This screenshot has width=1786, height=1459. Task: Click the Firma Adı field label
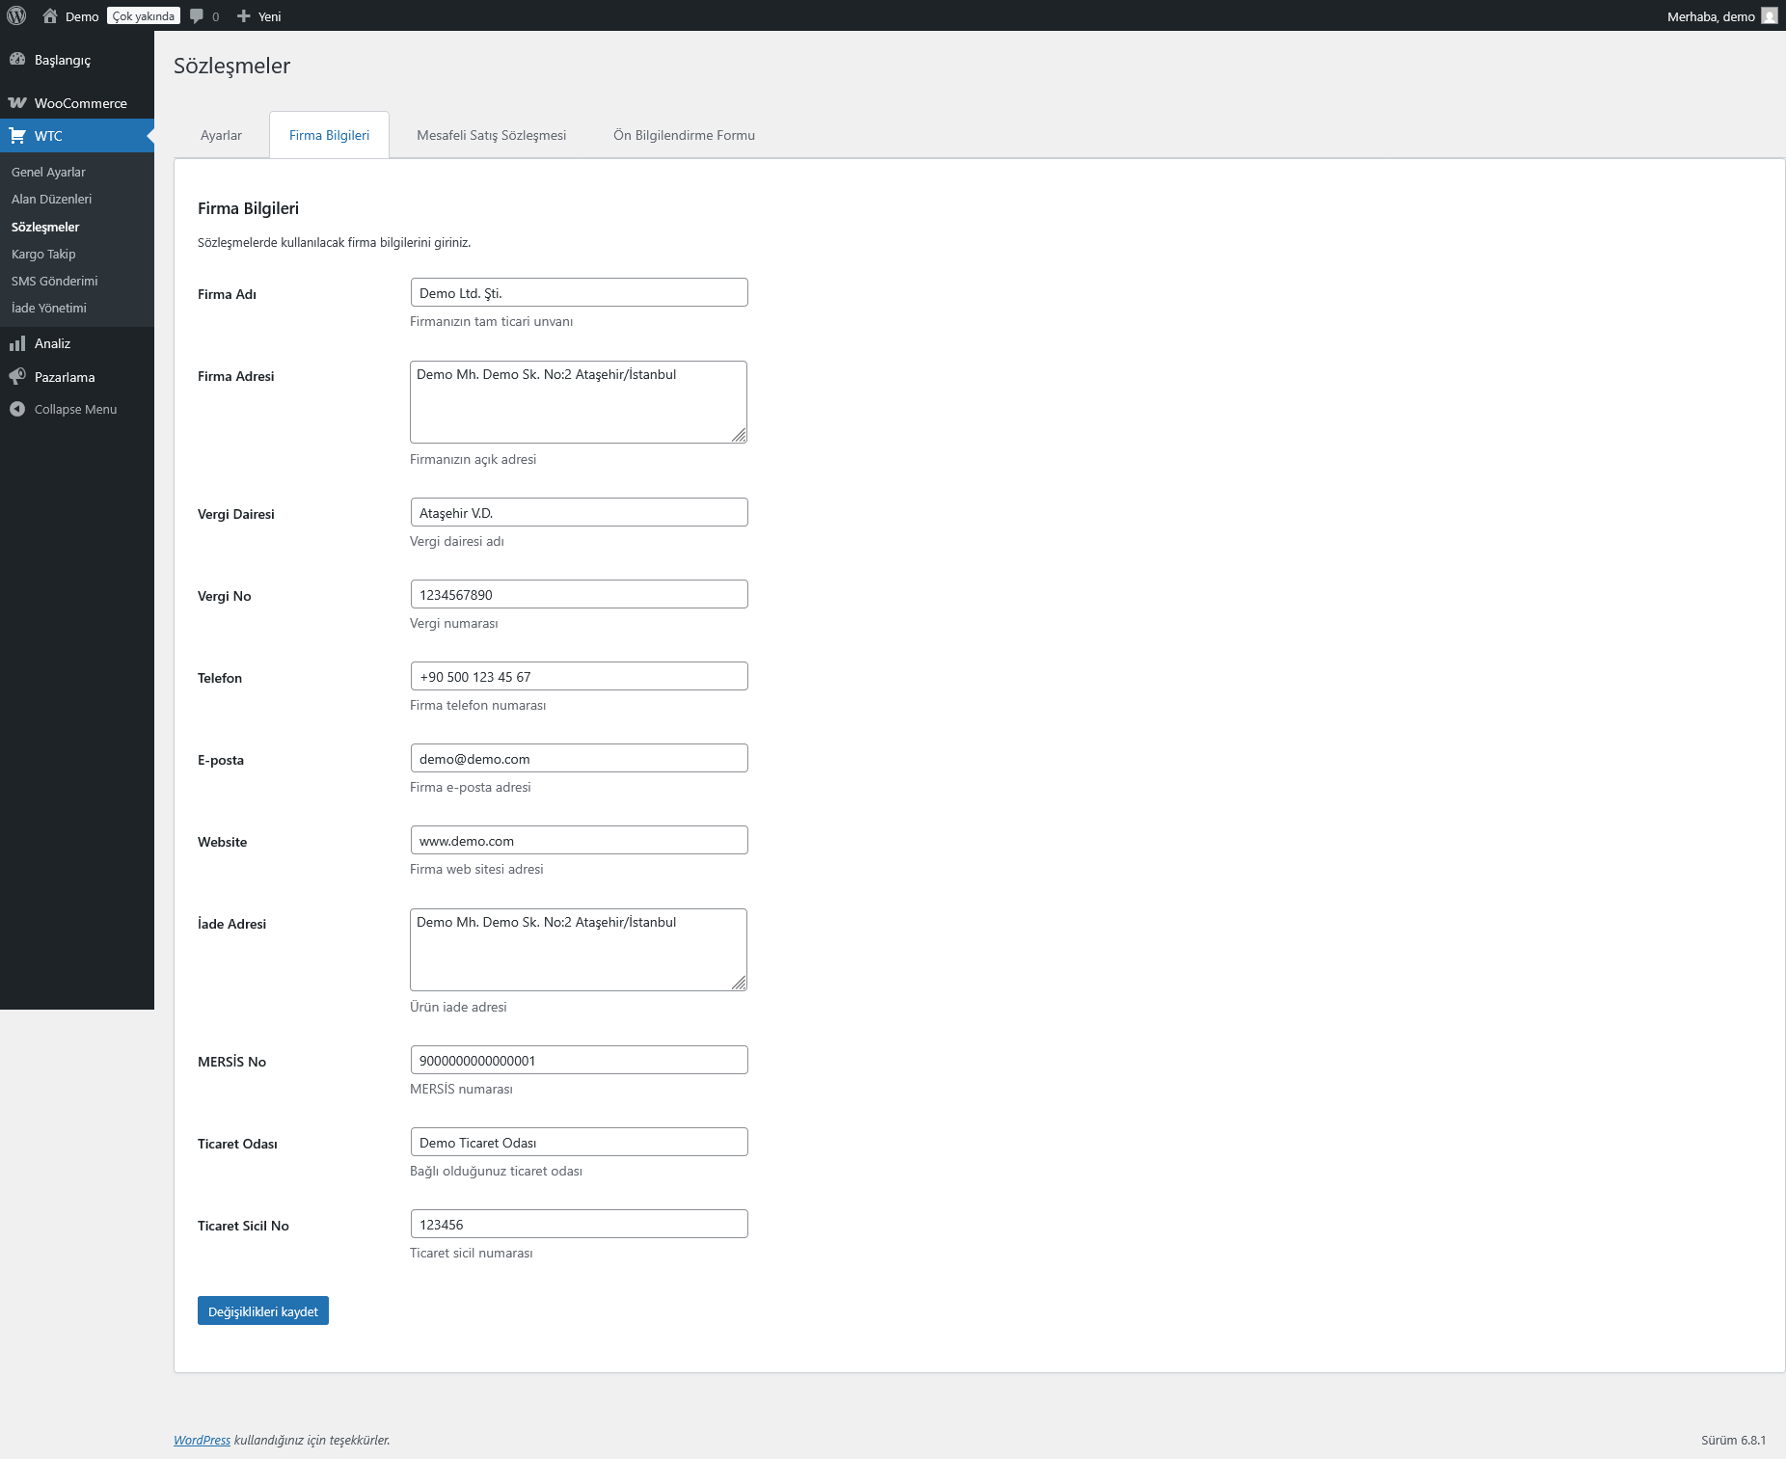point(227,294)
